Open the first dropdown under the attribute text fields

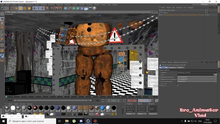click(197, 77)
